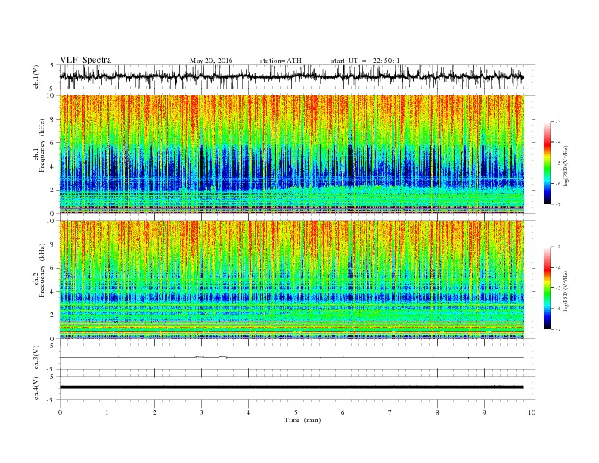Click inside the ch.2 spectrogram panel
The width and height of the screenshot is (599, 463).
tap(291, 280)
